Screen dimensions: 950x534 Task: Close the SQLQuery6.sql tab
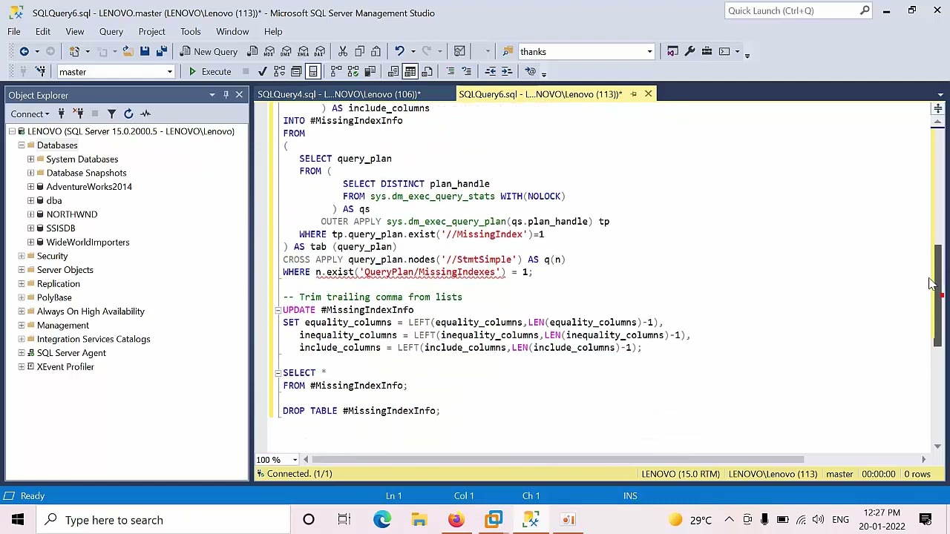(x=648, y=94)
